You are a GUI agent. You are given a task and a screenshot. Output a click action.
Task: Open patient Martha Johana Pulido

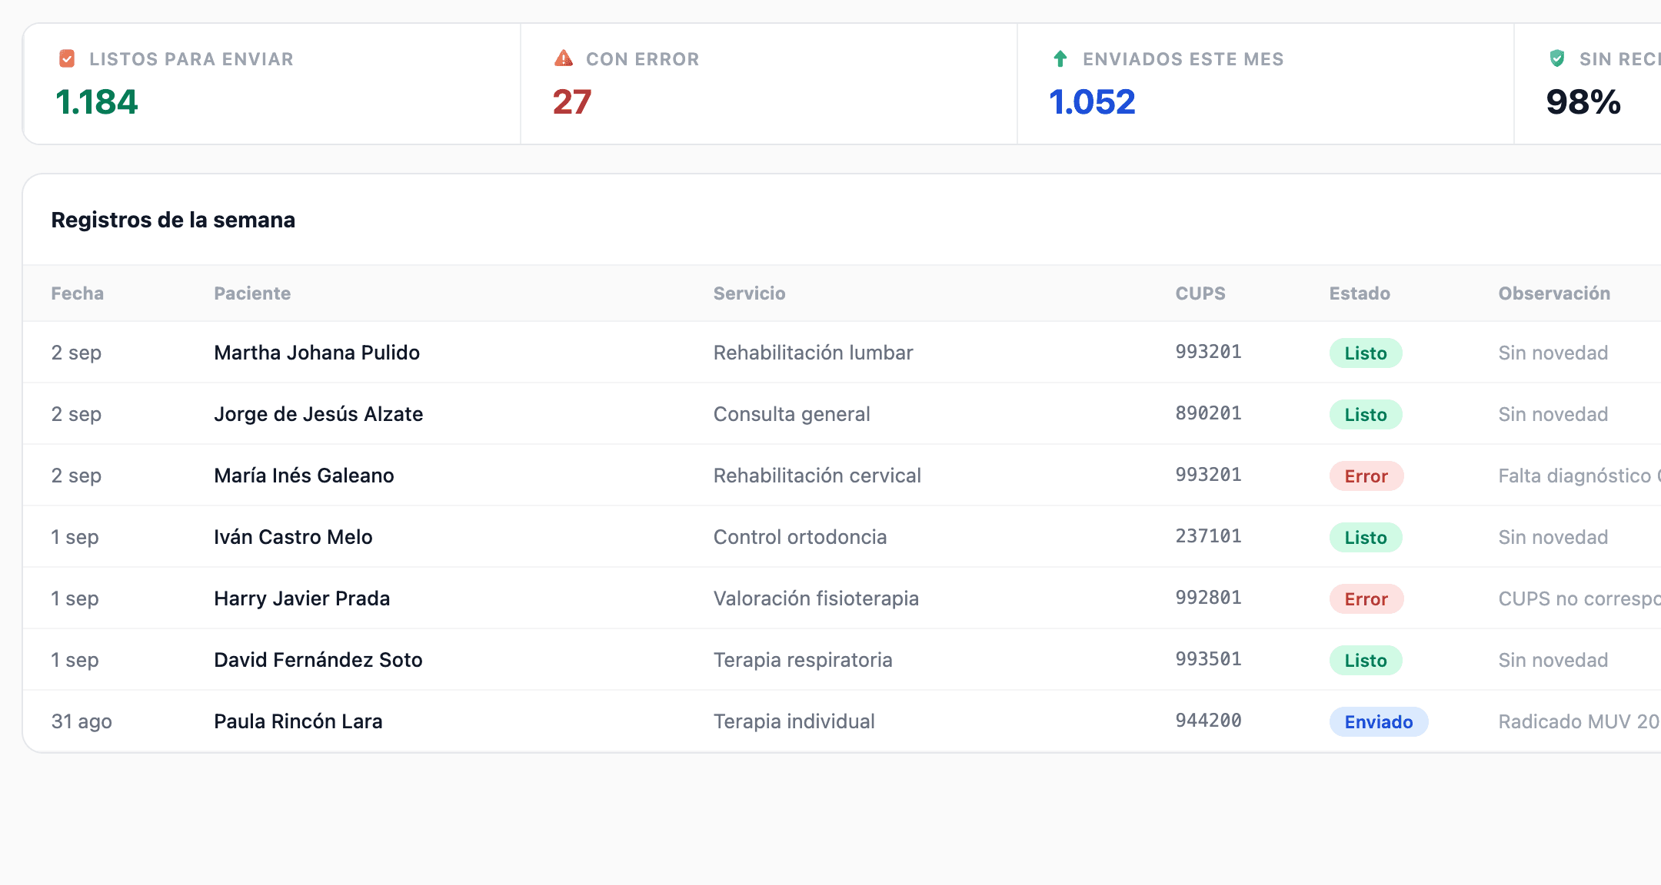point(317,353)
